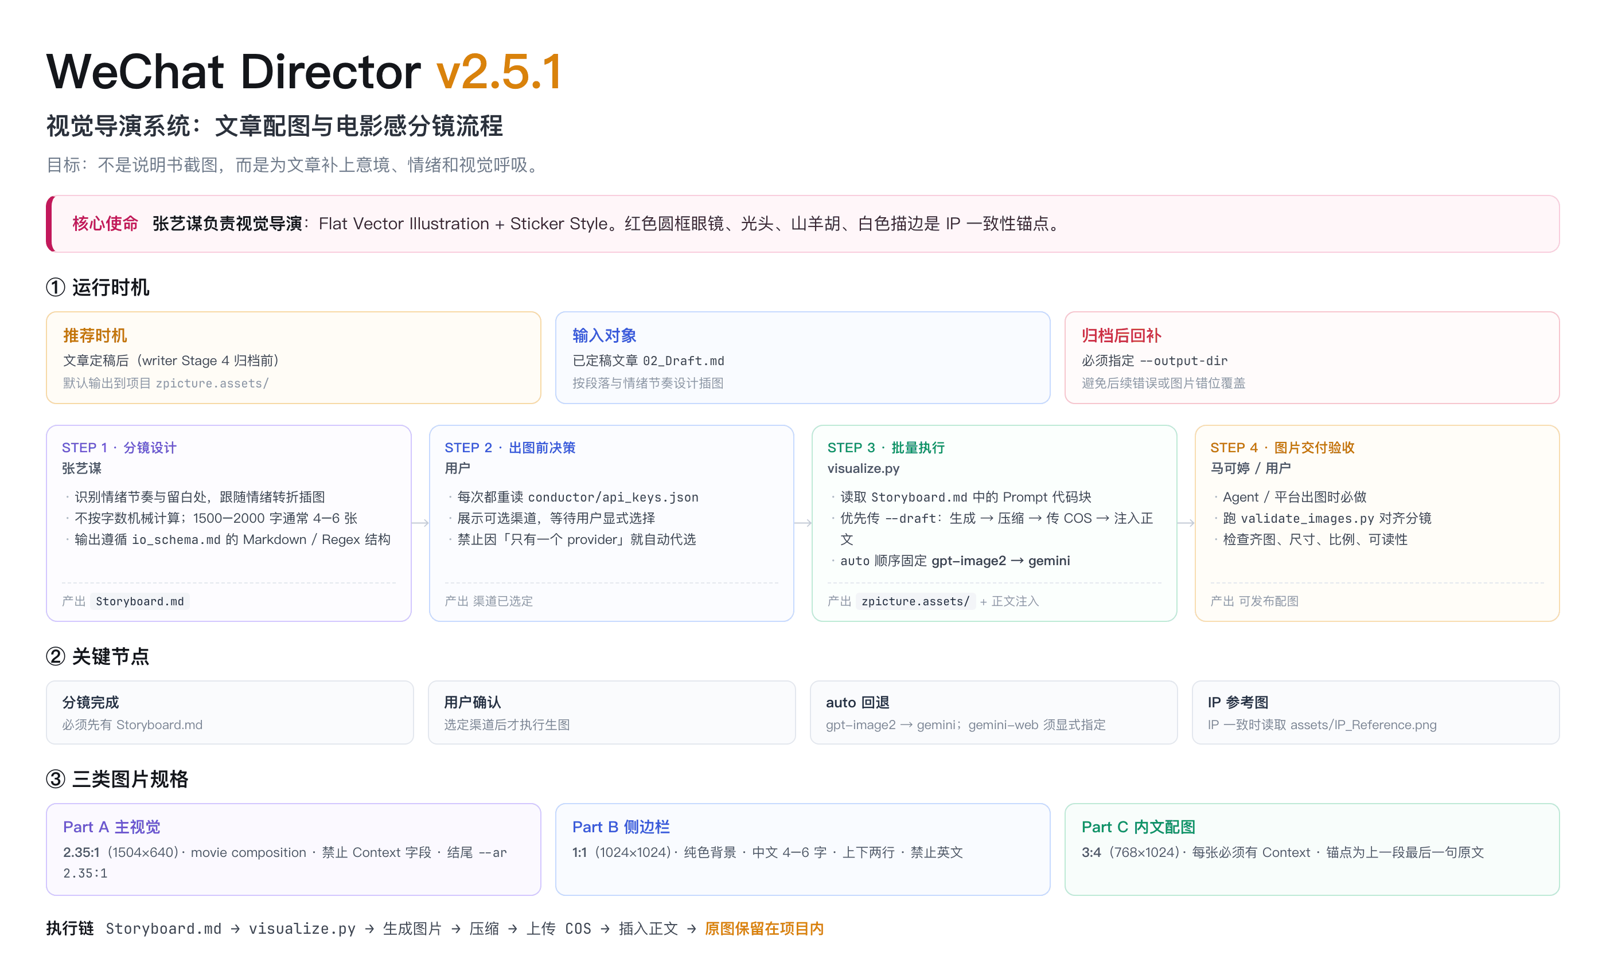Click the Storyboard.md output code tag
Screen dimensions: 1606x971
click(x=139, y=601)
